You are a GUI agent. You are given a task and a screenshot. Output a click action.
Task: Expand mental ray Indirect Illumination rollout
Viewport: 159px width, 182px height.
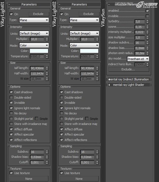click(129, 79)
